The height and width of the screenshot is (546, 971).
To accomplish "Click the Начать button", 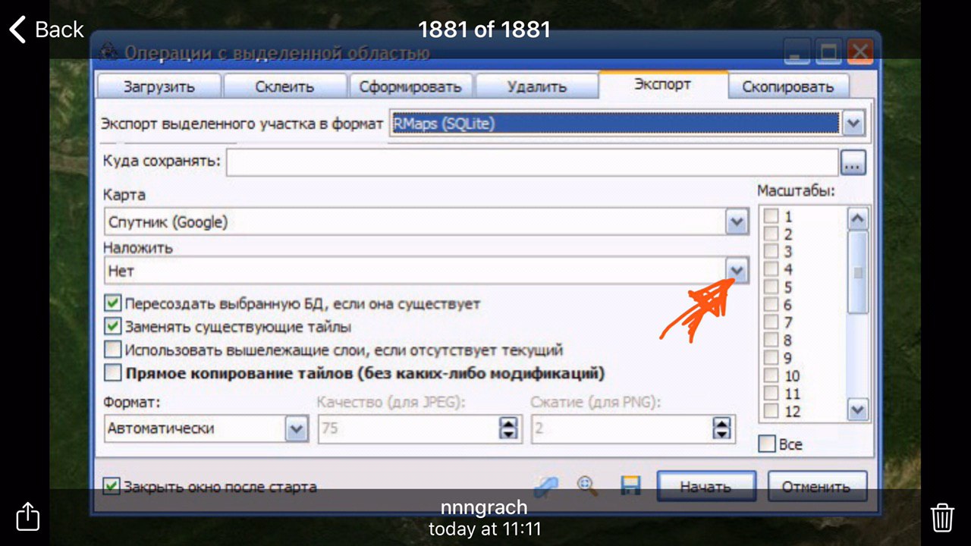I will [705, 487].
